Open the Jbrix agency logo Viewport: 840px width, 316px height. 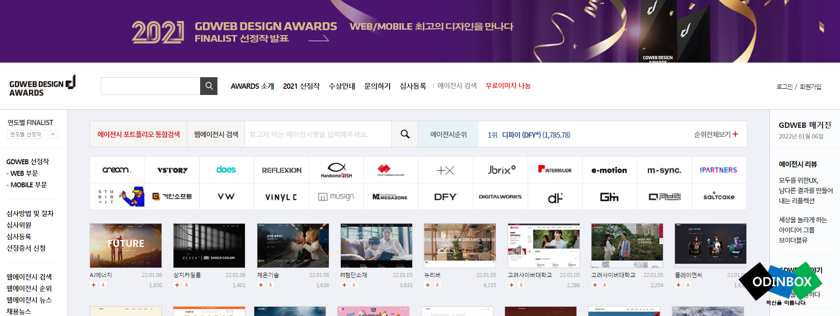pyautogui.click(x=501, y=170)
